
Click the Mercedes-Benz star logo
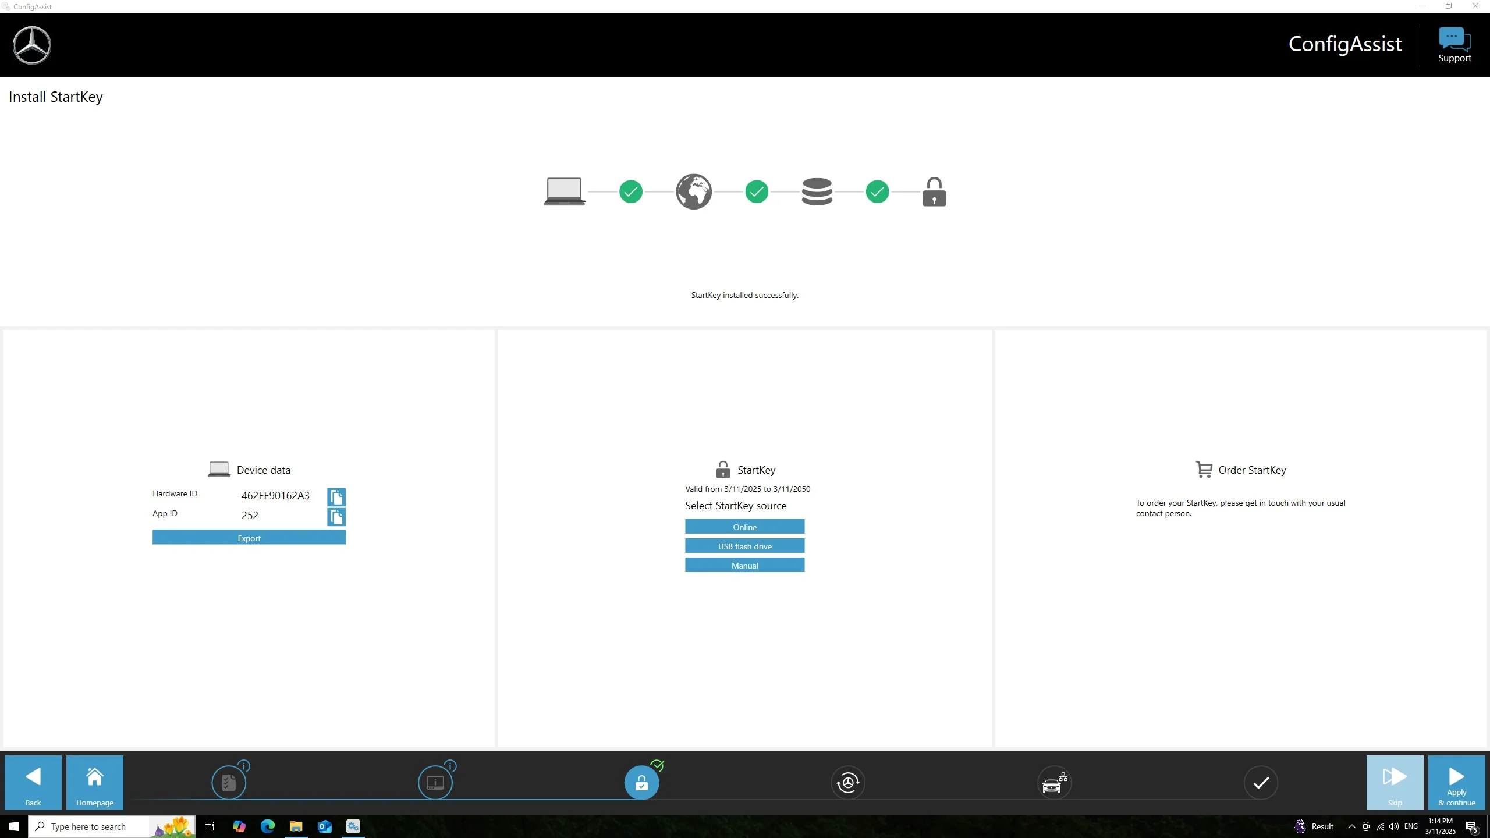pyautogui.click(x=32, y=45)
